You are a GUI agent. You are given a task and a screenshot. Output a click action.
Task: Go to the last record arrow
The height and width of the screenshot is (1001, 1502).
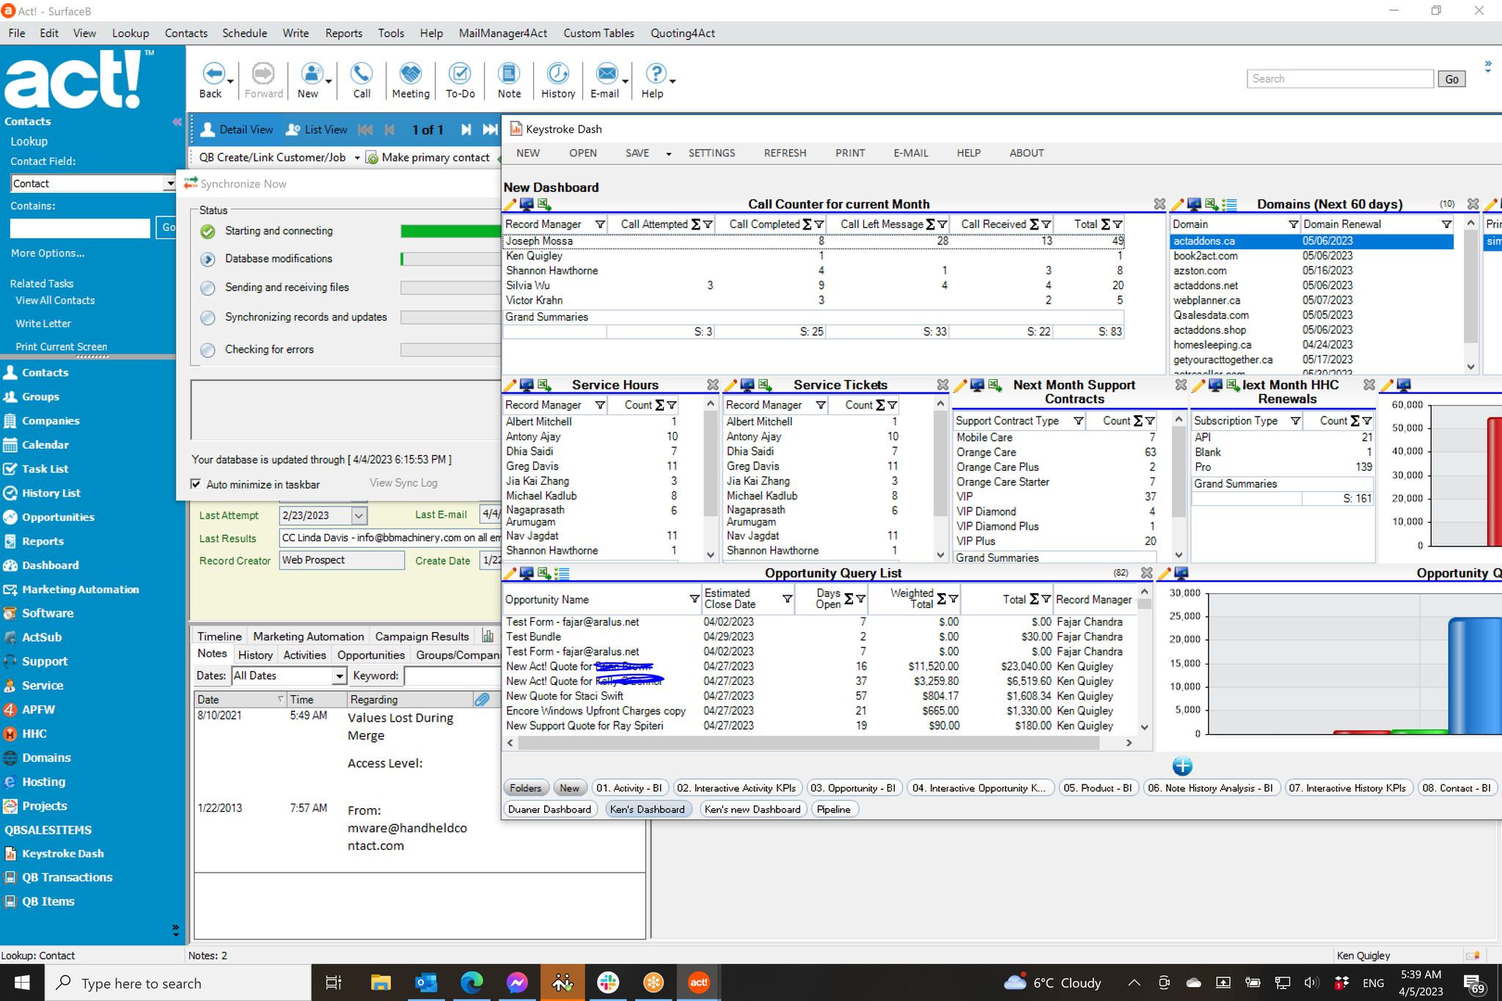[489, 130]
